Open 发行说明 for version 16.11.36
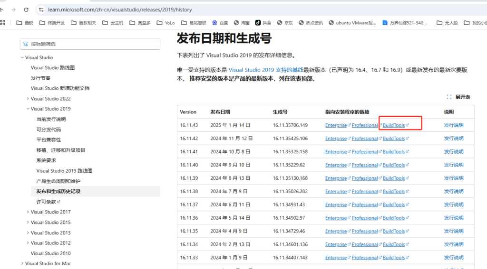The height and width of the screenshot is (269, 487). coord(453,218)
